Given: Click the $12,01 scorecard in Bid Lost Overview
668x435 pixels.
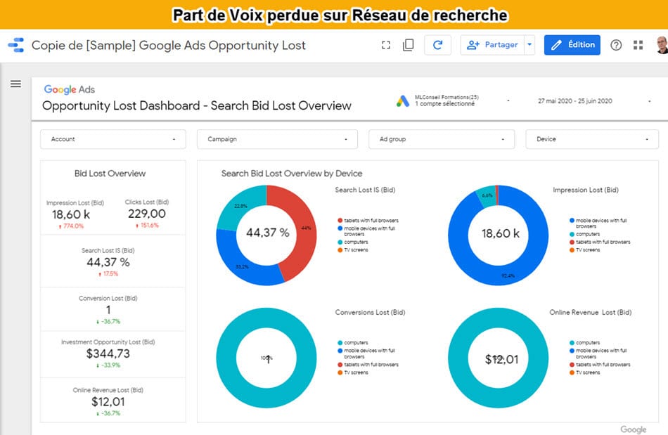Looking at the screenshot, I should pyautogui.click(x=108, y=401).
